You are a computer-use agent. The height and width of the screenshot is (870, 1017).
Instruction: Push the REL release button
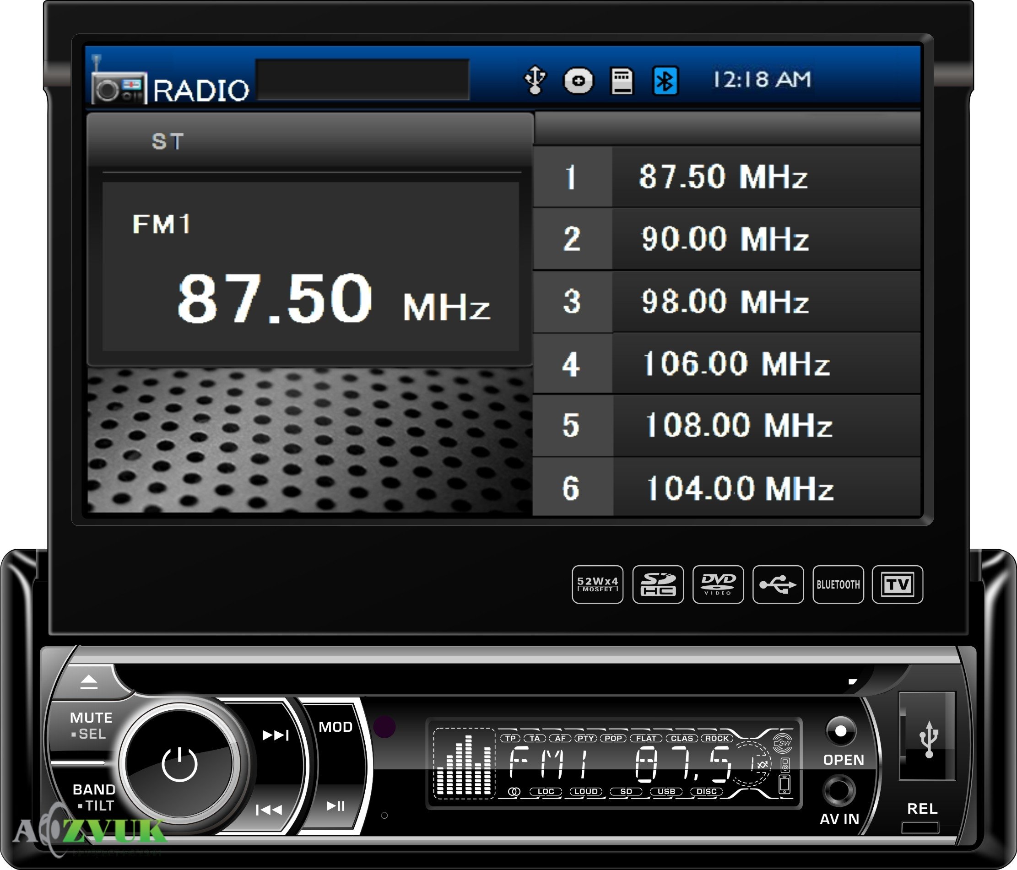pyautogui.click(x=920, y=827)
